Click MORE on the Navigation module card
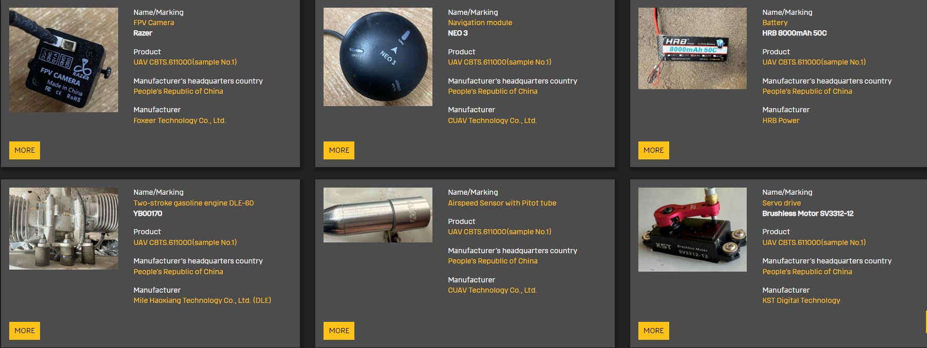 pos(339,150)
